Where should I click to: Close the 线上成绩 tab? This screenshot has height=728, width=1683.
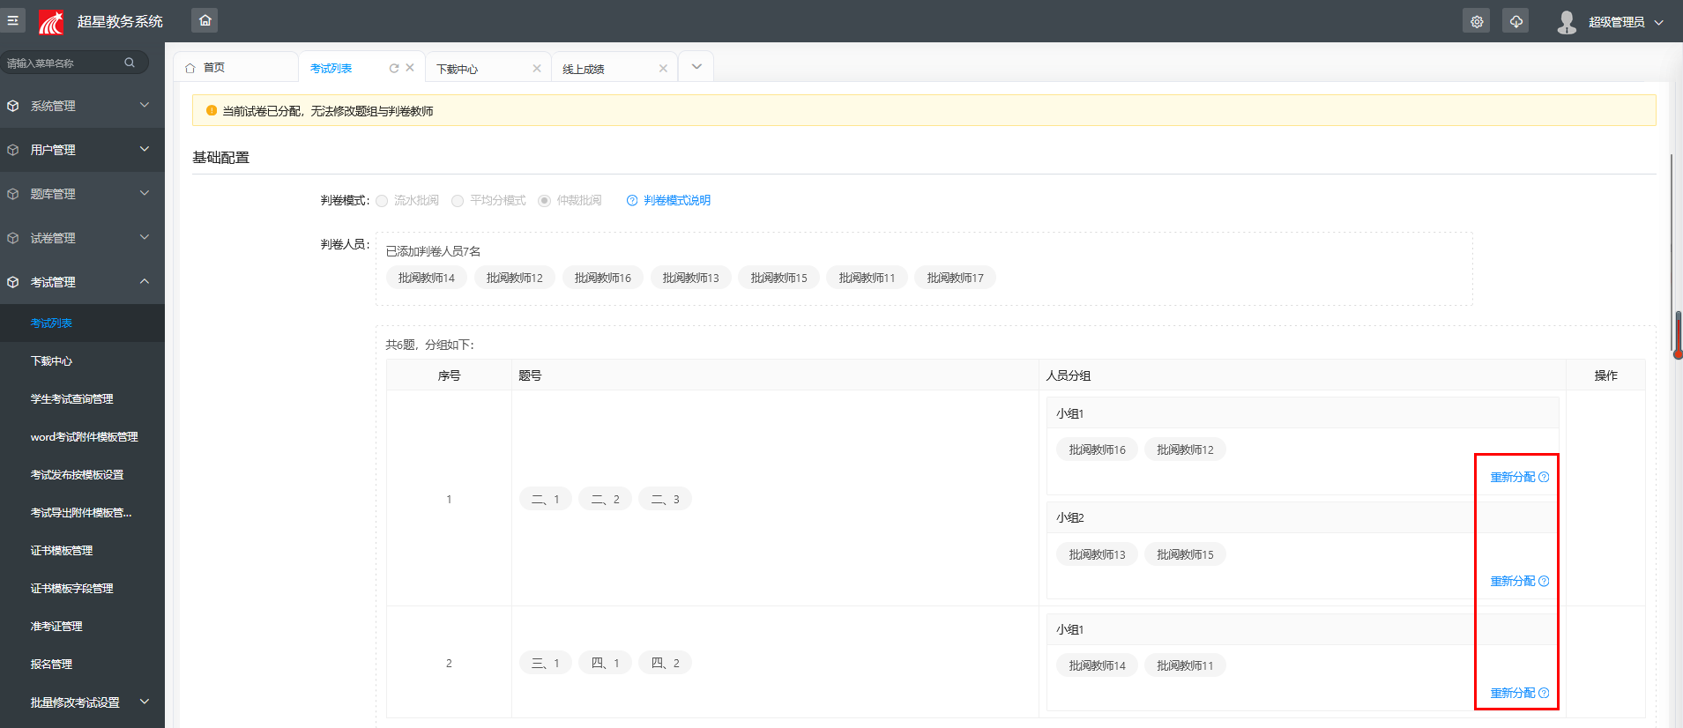coord(663,69)
